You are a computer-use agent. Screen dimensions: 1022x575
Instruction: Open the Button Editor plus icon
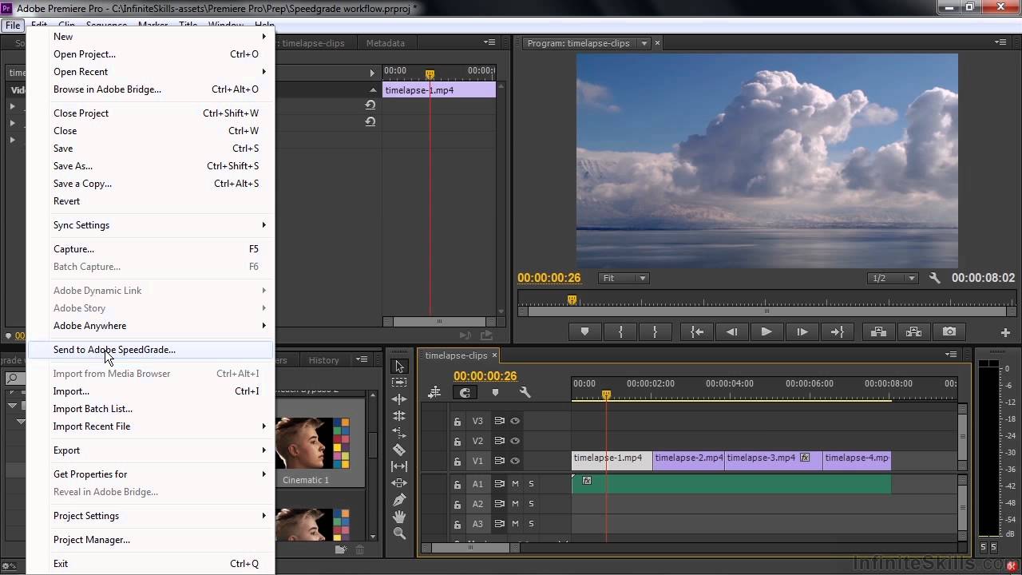click(1005, 332)
